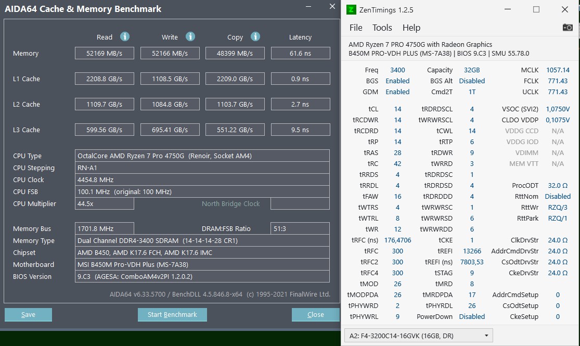The image size is (580, 346).
Task: Click the DRAM:FSB Ratio 51:3 field
Action: 300,229
